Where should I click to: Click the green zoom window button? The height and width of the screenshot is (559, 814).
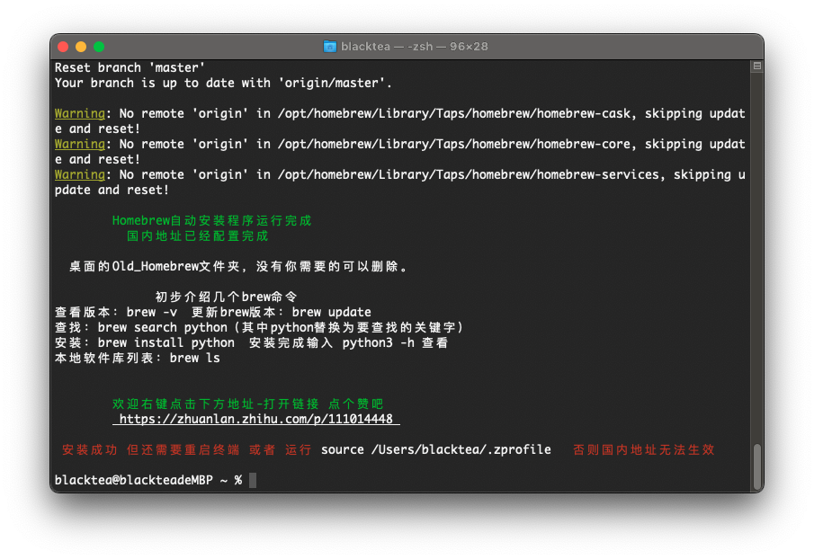(99, 47)
